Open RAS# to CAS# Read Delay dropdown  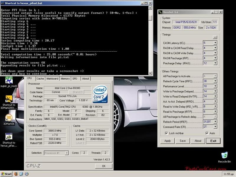click(x=215, y=48)
